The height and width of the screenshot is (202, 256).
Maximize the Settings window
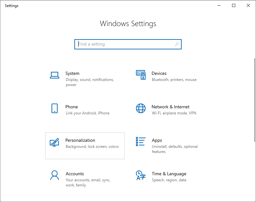234,5
